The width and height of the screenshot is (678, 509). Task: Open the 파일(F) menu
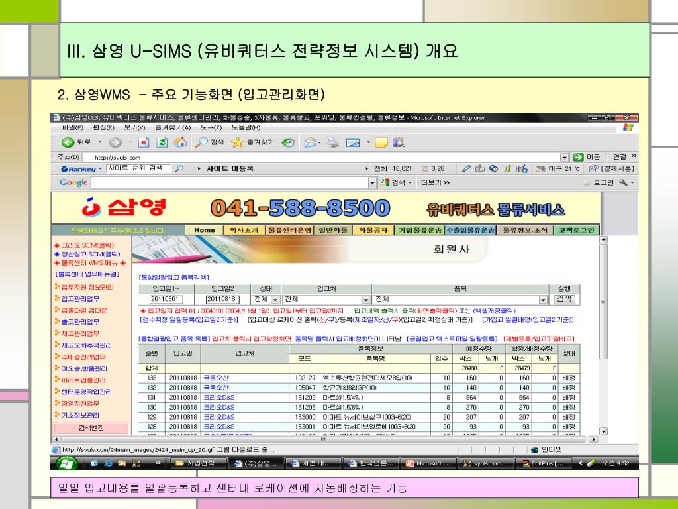(x=72, y=127)
